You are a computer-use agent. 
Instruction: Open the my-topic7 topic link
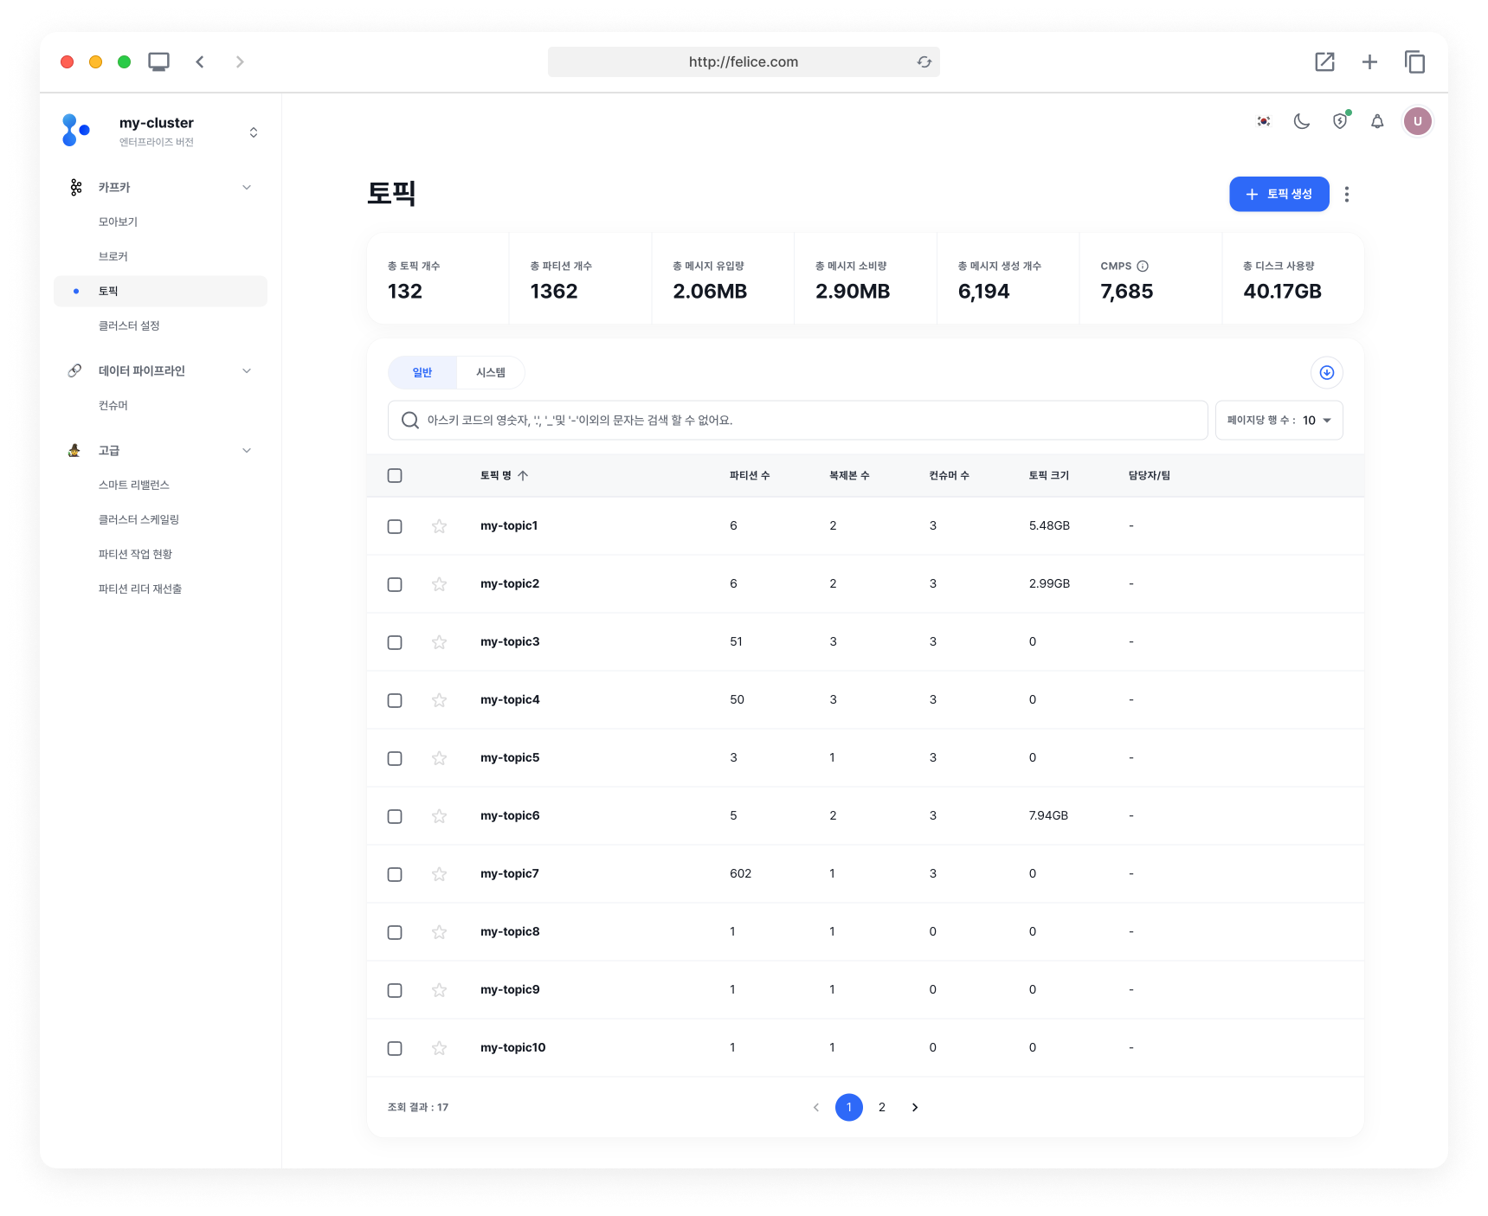[510, 873]
